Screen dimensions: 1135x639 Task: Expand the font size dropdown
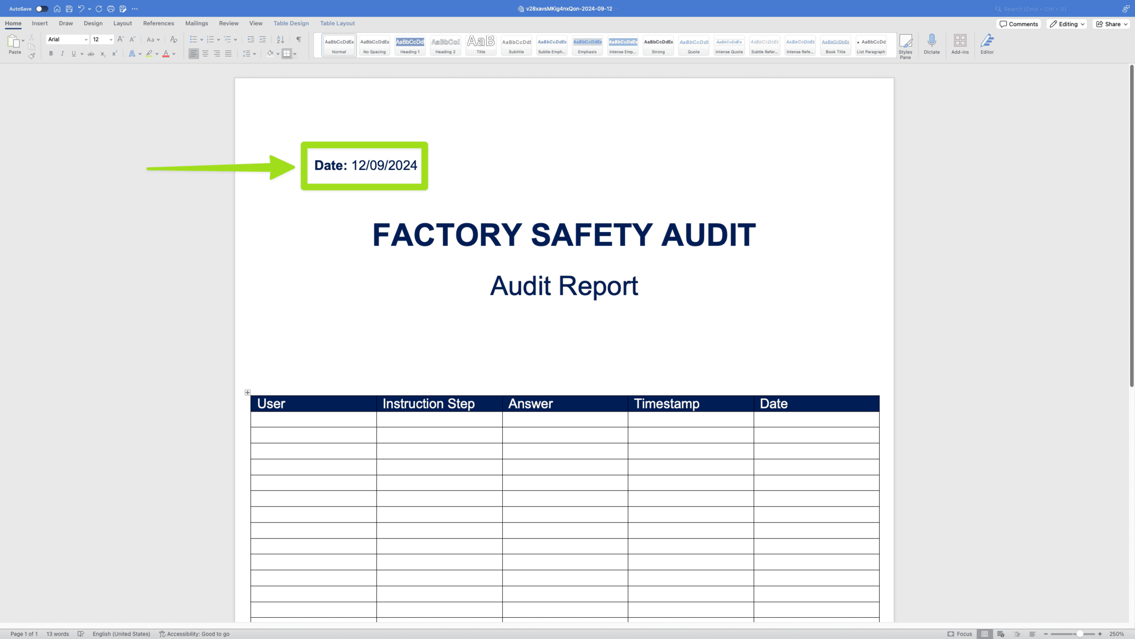pyautogui.click(x=111, y=39)
